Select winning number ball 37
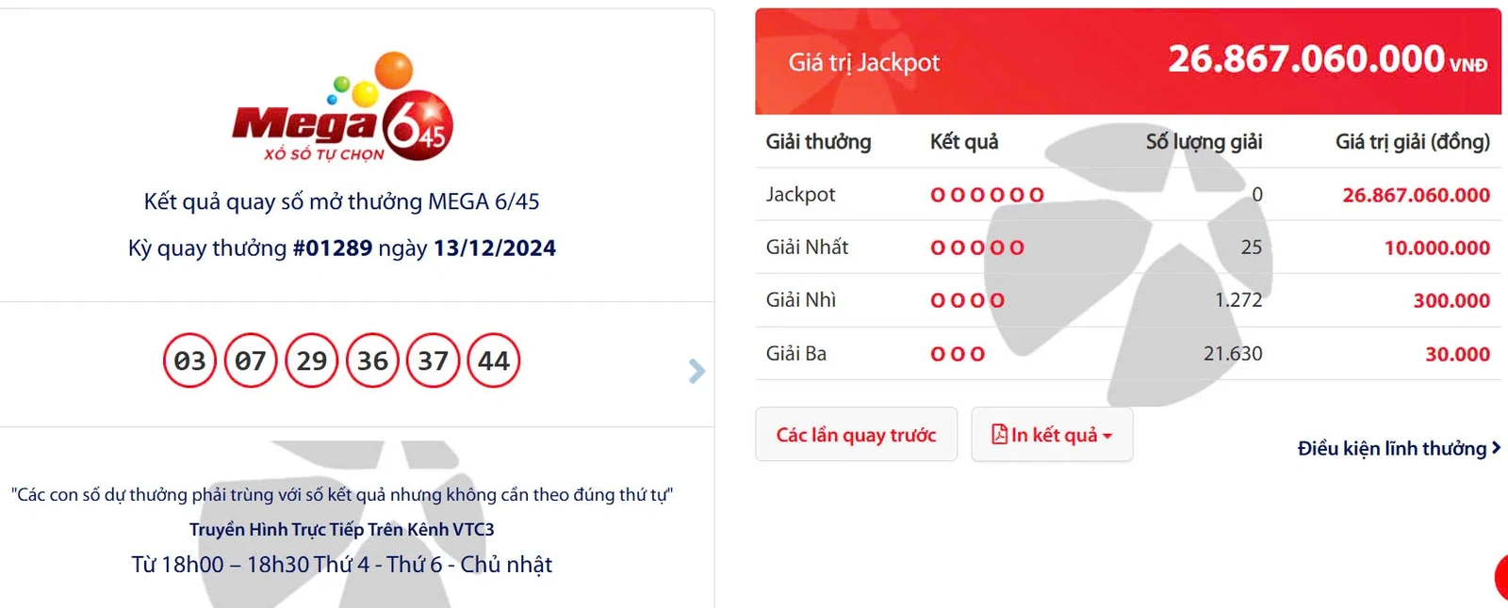 (x=433, y=360)
